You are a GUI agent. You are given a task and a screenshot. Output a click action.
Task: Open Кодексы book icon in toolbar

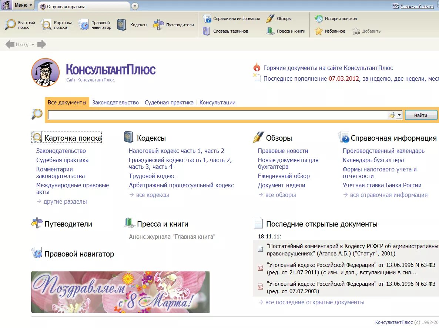click(x=122, y=25)
